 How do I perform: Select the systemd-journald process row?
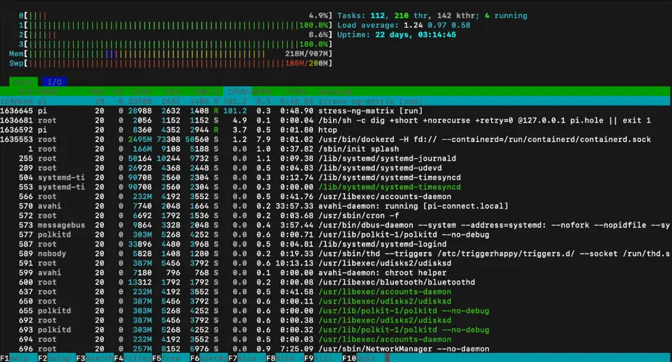(335, 158)
